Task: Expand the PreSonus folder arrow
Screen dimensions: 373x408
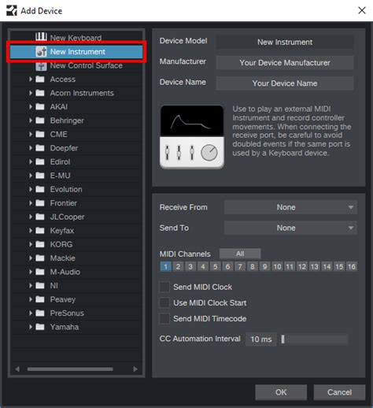Action: (31, 313)
